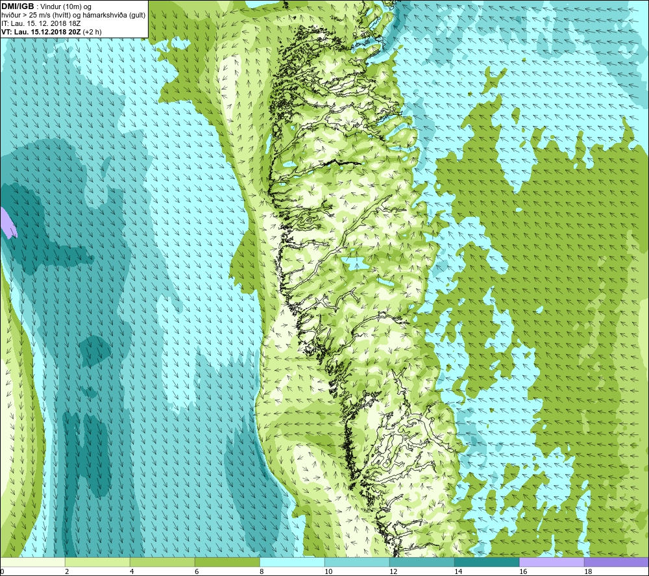This screenshot has width=649, height=576.
Task: Click the '2' scale label
Action: point(67,571)
